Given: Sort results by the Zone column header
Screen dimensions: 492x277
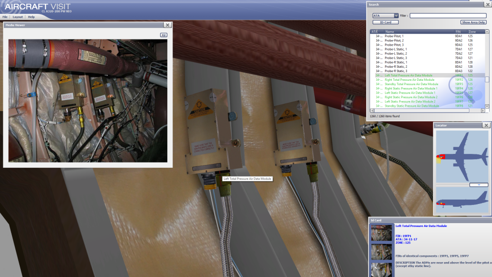Looking at the screenshot, I should coord(476,32).
